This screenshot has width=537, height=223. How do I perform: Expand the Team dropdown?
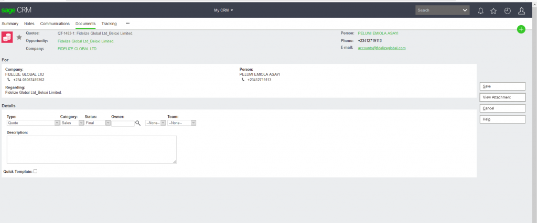pyautogui.click(x=181, y=122)
